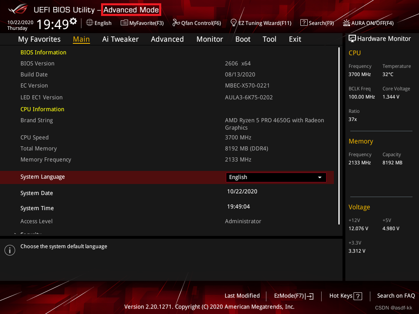The height and width of the screenshot is (314, 419).
Task: Open the System Language dropdown
Action: pyautogui.click(x=276, y=177)
